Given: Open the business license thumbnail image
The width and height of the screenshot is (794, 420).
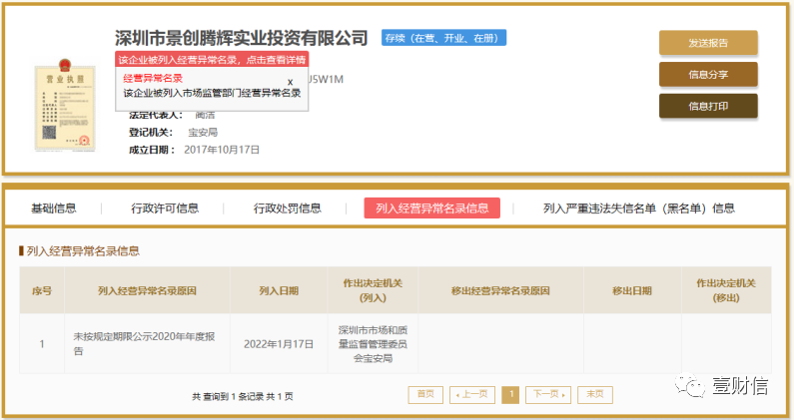Looking at the screenshot, I should pos(65,105).
